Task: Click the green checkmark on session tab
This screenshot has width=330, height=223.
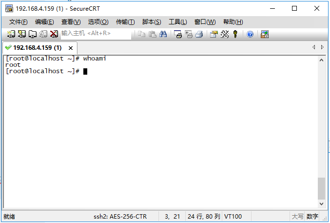Action: pyautogui.click(x=8, y=47)
